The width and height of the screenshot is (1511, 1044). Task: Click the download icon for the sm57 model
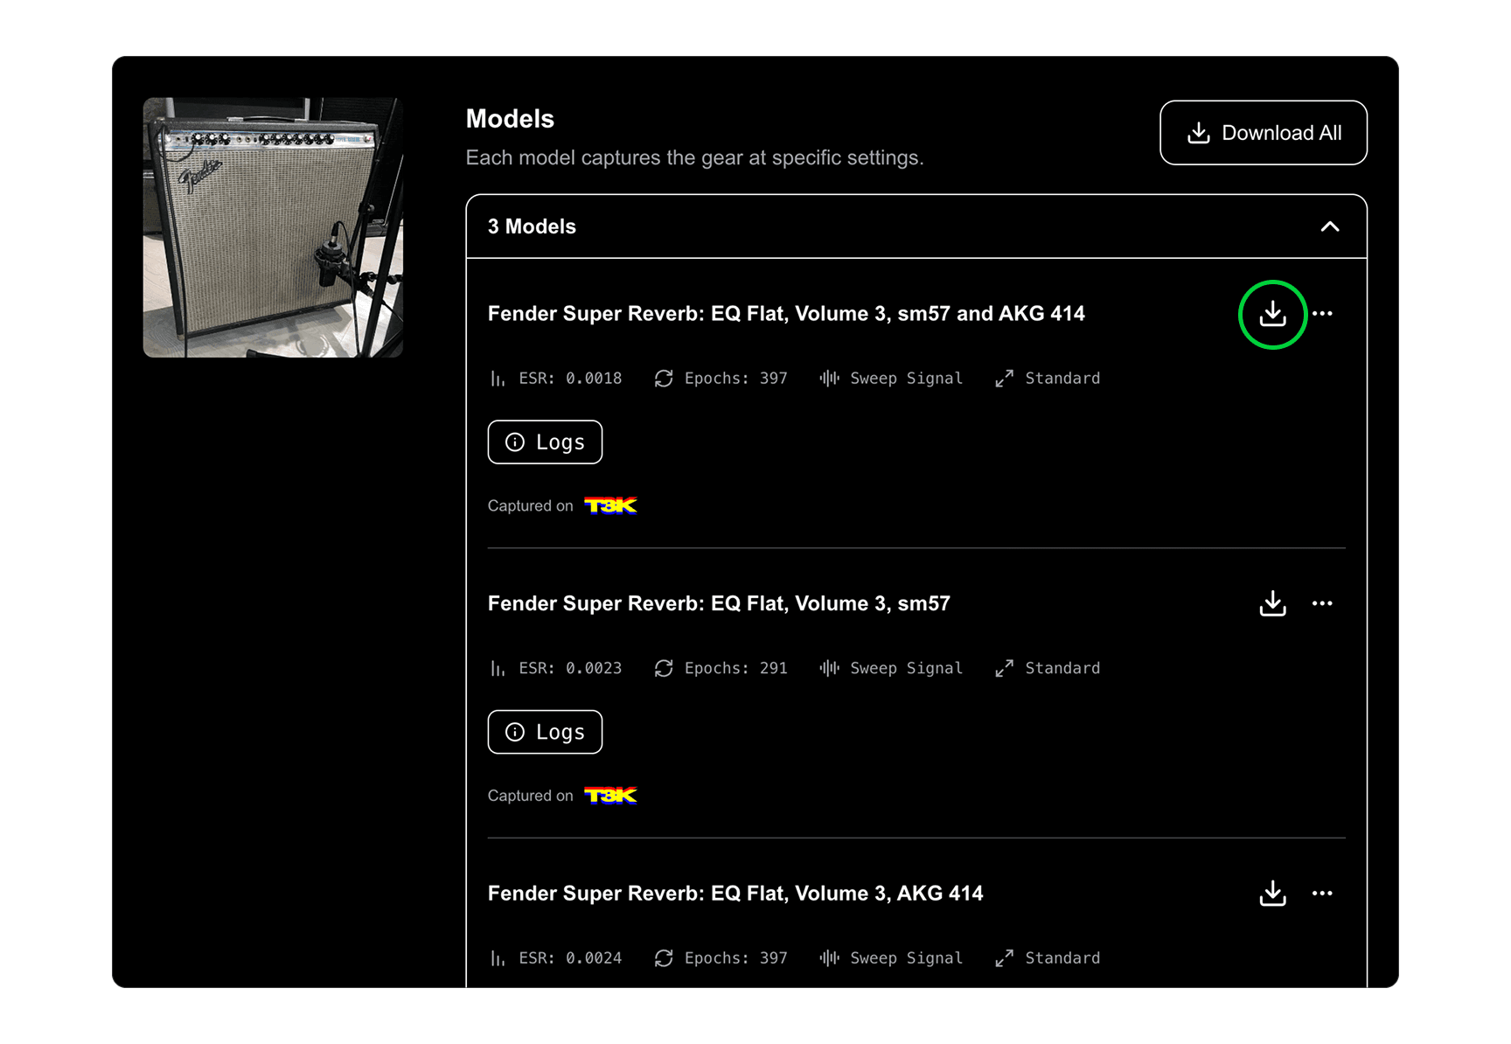click(x=1273, y=603)
